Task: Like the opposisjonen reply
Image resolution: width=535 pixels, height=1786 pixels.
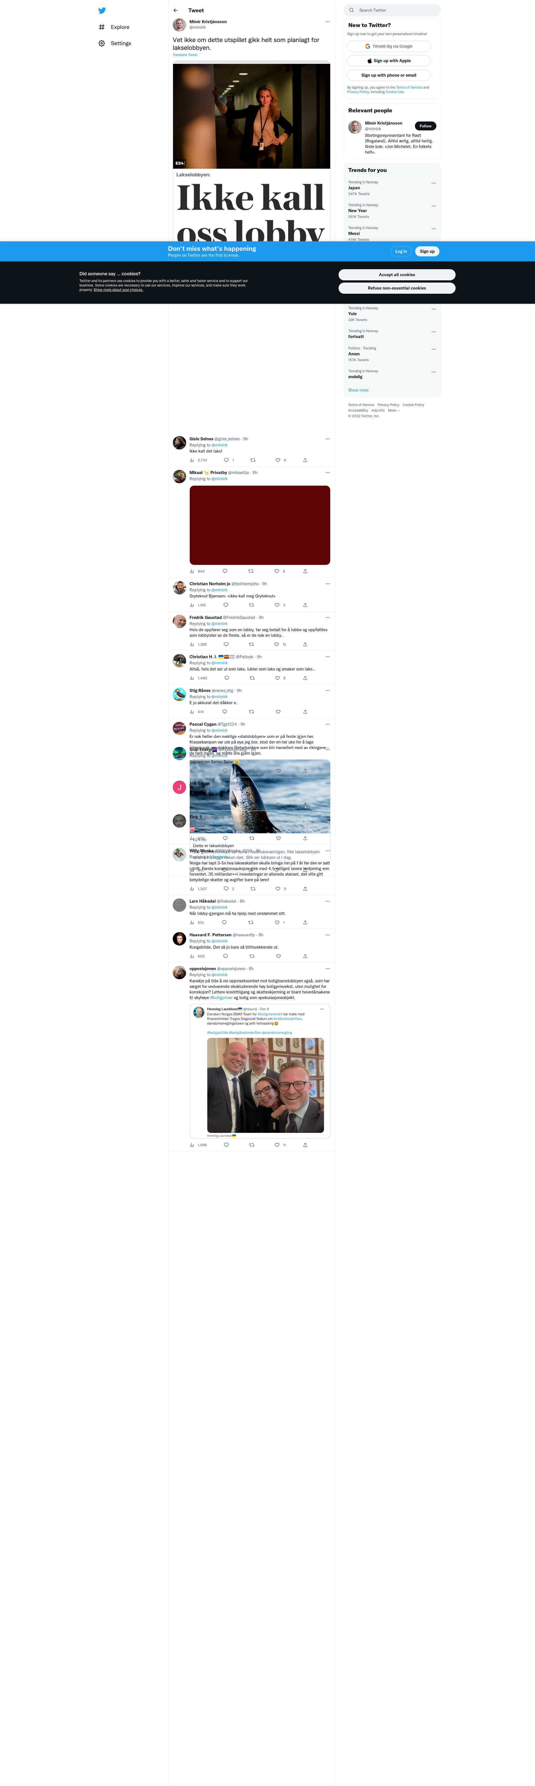Action: [x=277, y=1145]
